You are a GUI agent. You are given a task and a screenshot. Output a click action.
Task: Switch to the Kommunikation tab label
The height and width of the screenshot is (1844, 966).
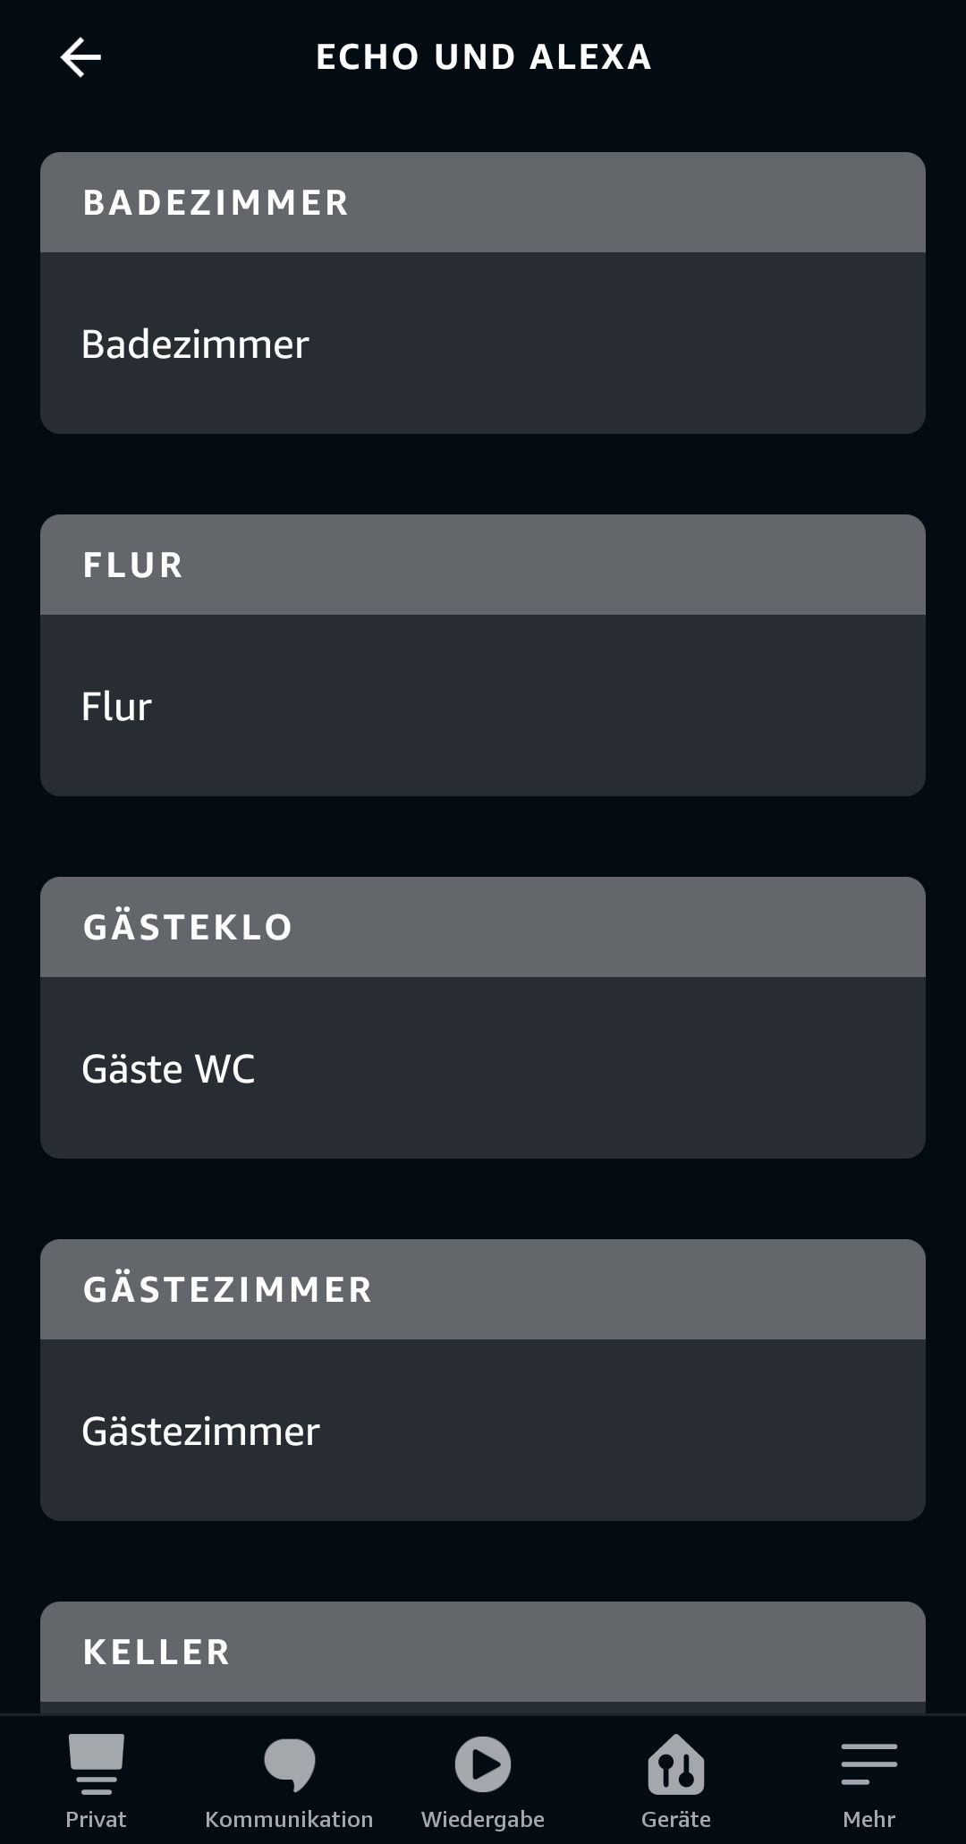pos(289,1819)
